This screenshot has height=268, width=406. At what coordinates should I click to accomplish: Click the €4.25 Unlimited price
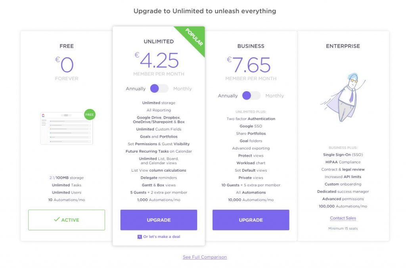tap(157, 60)
